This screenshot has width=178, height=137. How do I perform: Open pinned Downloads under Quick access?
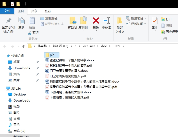[x=19, y=68]
